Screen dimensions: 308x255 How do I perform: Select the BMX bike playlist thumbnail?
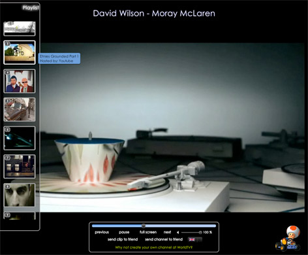click(x=20, y=52)
